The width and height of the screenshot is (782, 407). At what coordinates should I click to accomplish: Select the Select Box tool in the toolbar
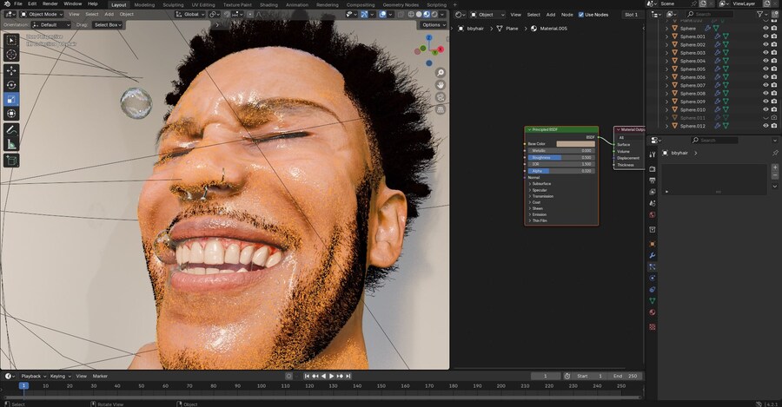(11, 40)
